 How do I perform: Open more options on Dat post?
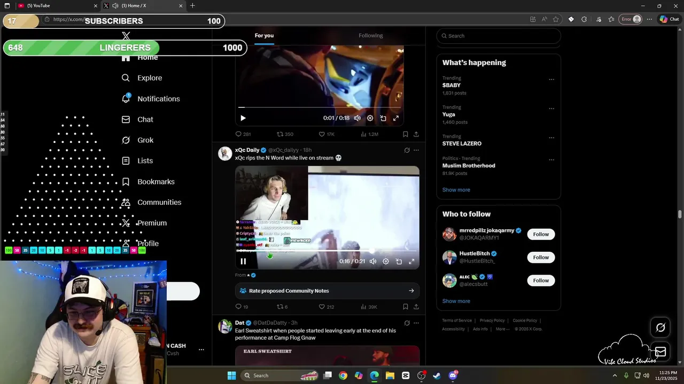[x=416, y=323]
